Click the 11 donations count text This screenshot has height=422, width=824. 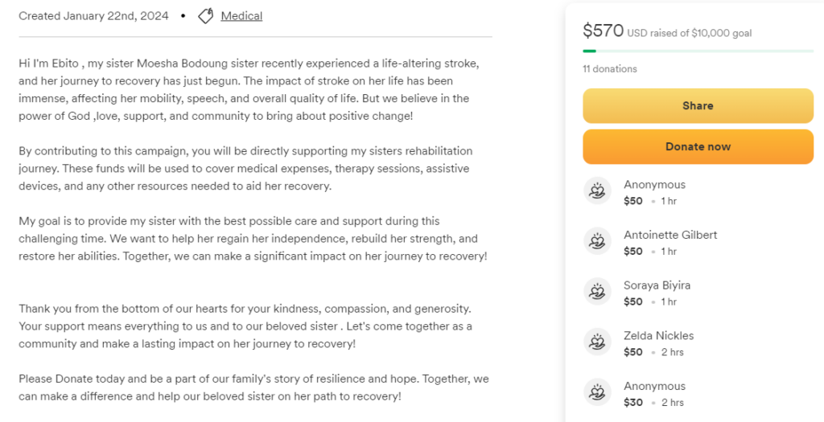pos(610,69)
